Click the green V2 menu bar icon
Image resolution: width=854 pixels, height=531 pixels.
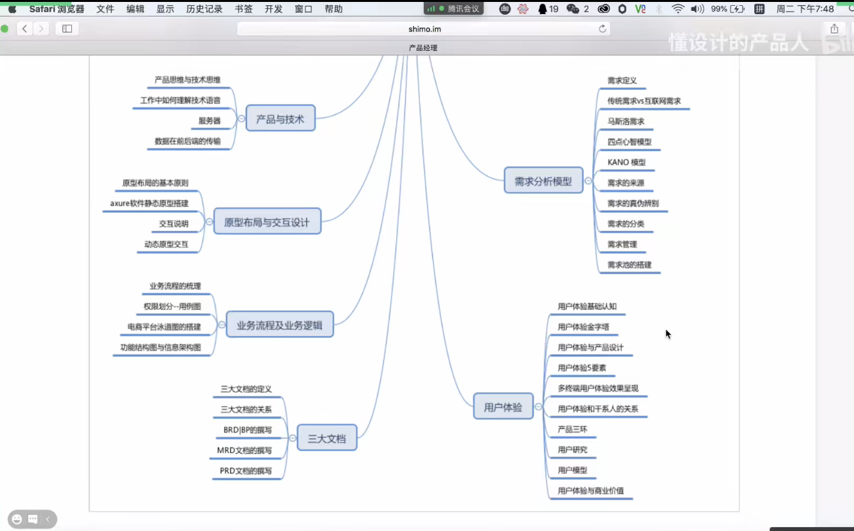point(640,9)
